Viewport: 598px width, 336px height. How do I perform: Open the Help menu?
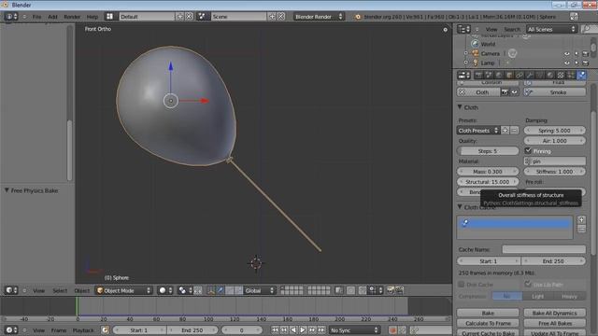[x=93, y=17]
